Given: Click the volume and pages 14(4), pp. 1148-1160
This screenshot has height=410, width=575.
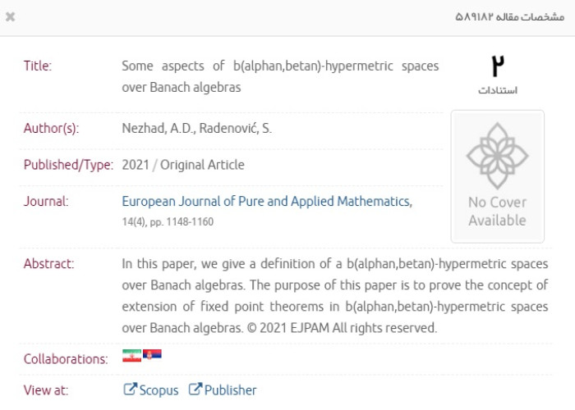Looking at the screenshot, I should 168,221.
